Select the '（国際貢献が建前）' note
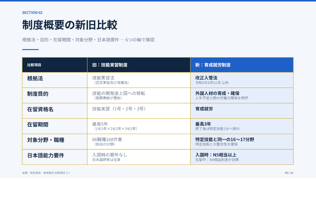Screen dimensions: 316x201 click(x=107, y=98)
